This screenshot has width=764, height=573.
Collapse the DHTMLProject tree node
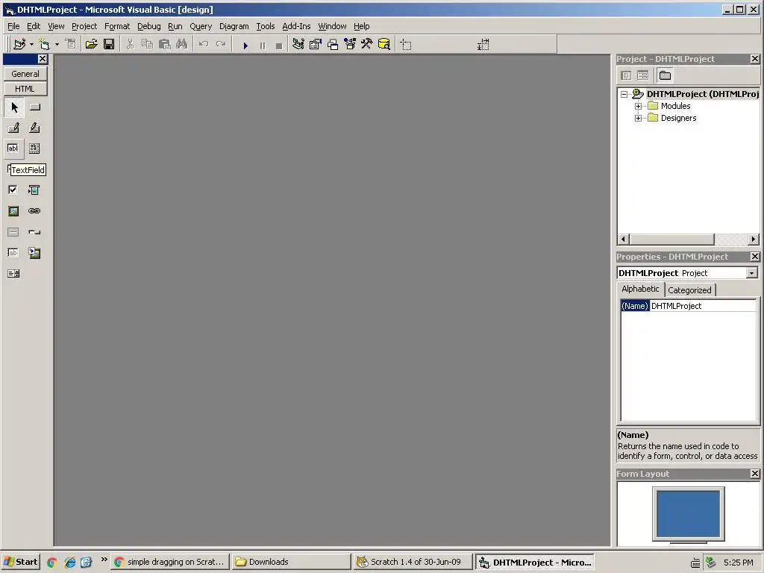tap(624, 94)
